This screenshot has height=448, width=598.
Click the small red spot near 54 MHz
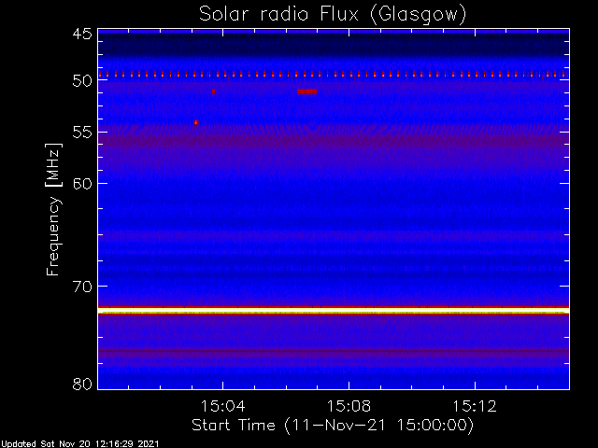(195, 122)
